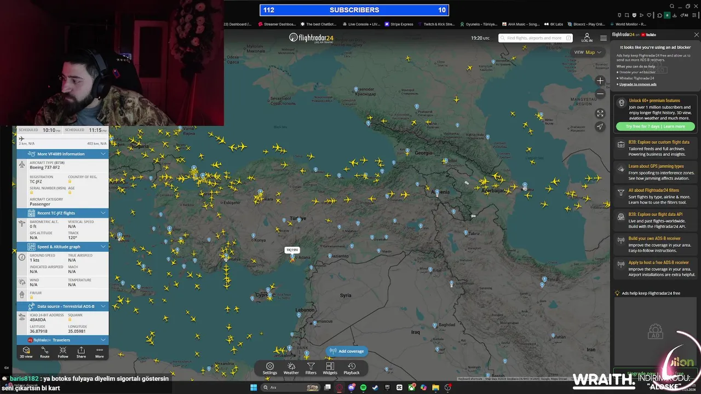
Task: Click the LOG IN user icon
Action: (587, 38)
